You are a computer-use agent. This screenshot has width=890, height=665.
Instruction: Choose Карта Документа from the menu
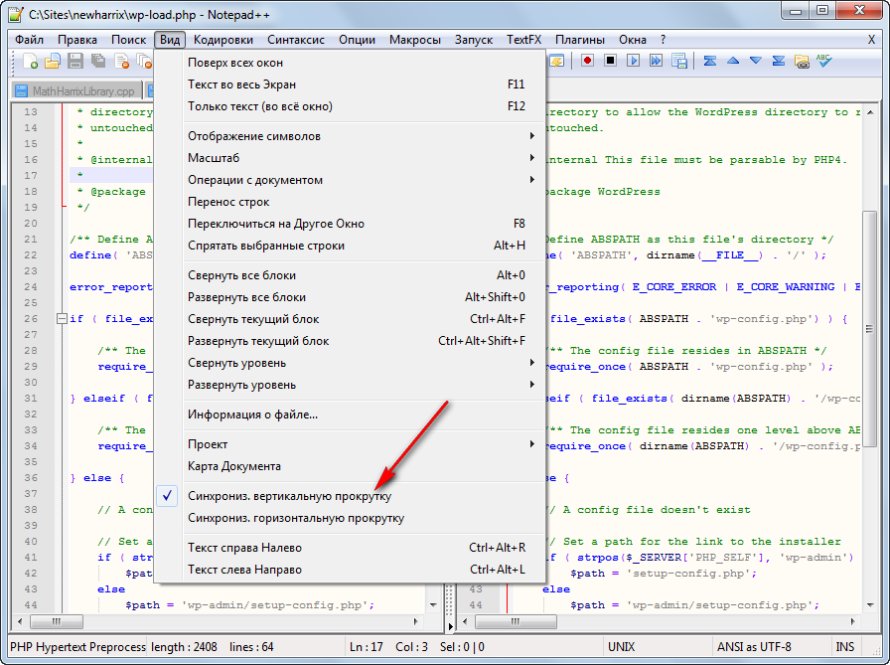click(234, 466)
